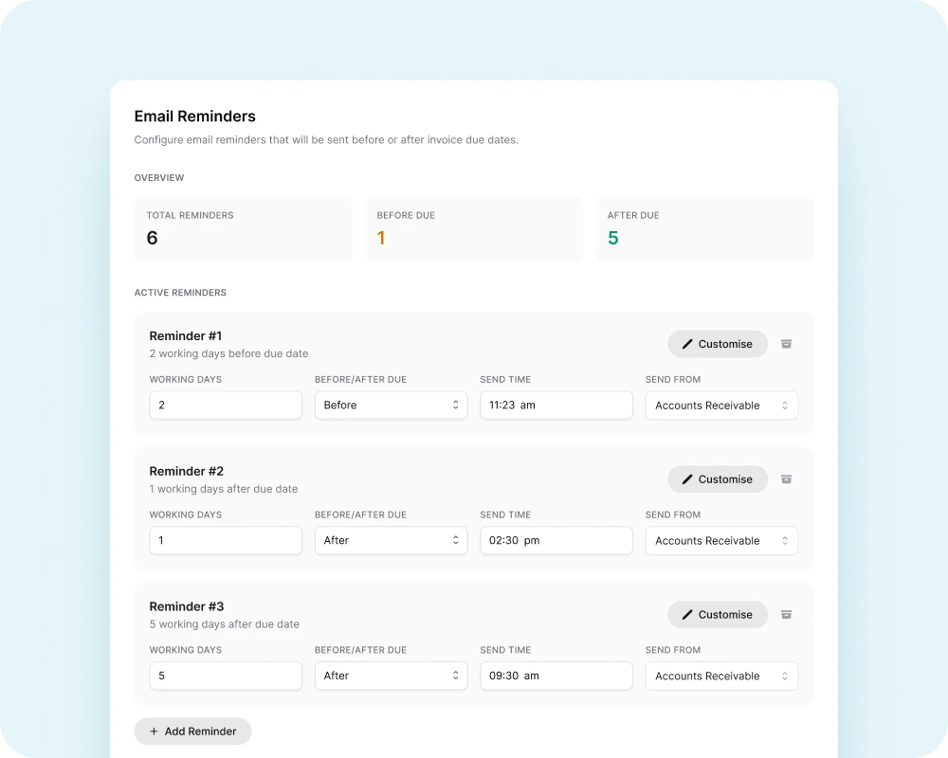948x758 pixels.
Task: Click the archive icon for Reminder #2
Action: (x=786, y=479)
